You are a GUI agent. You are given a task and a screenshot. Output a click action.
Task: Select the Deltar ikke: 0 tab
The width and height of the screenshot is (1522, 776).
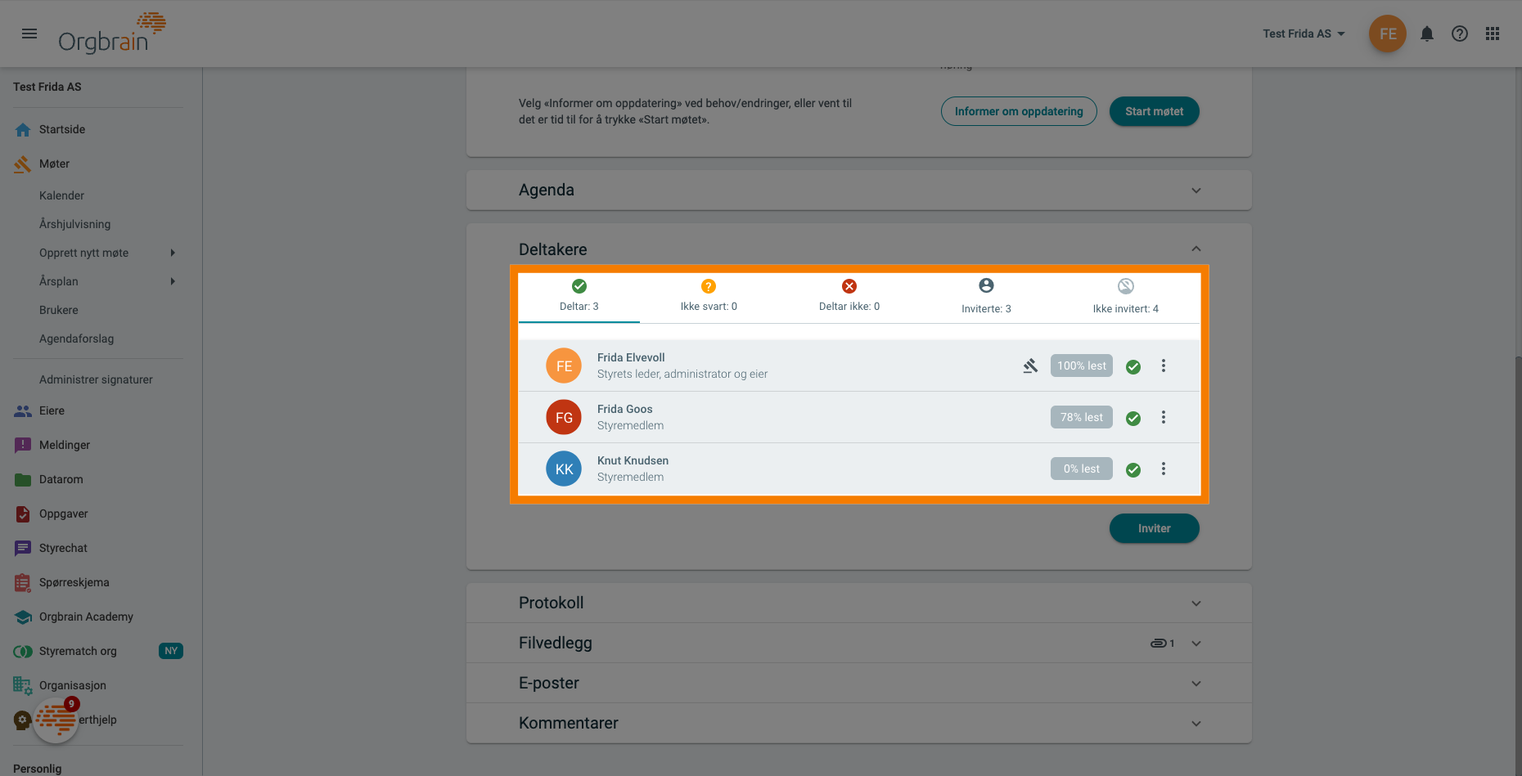pyautogui.click(x=849, y=296)
